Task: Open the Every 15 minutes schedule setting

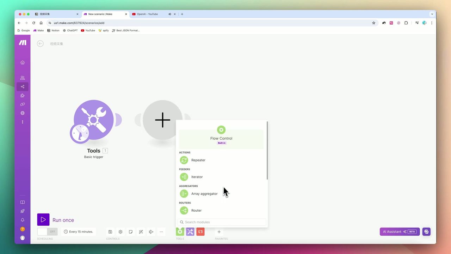Action: [x=78, y=232]
